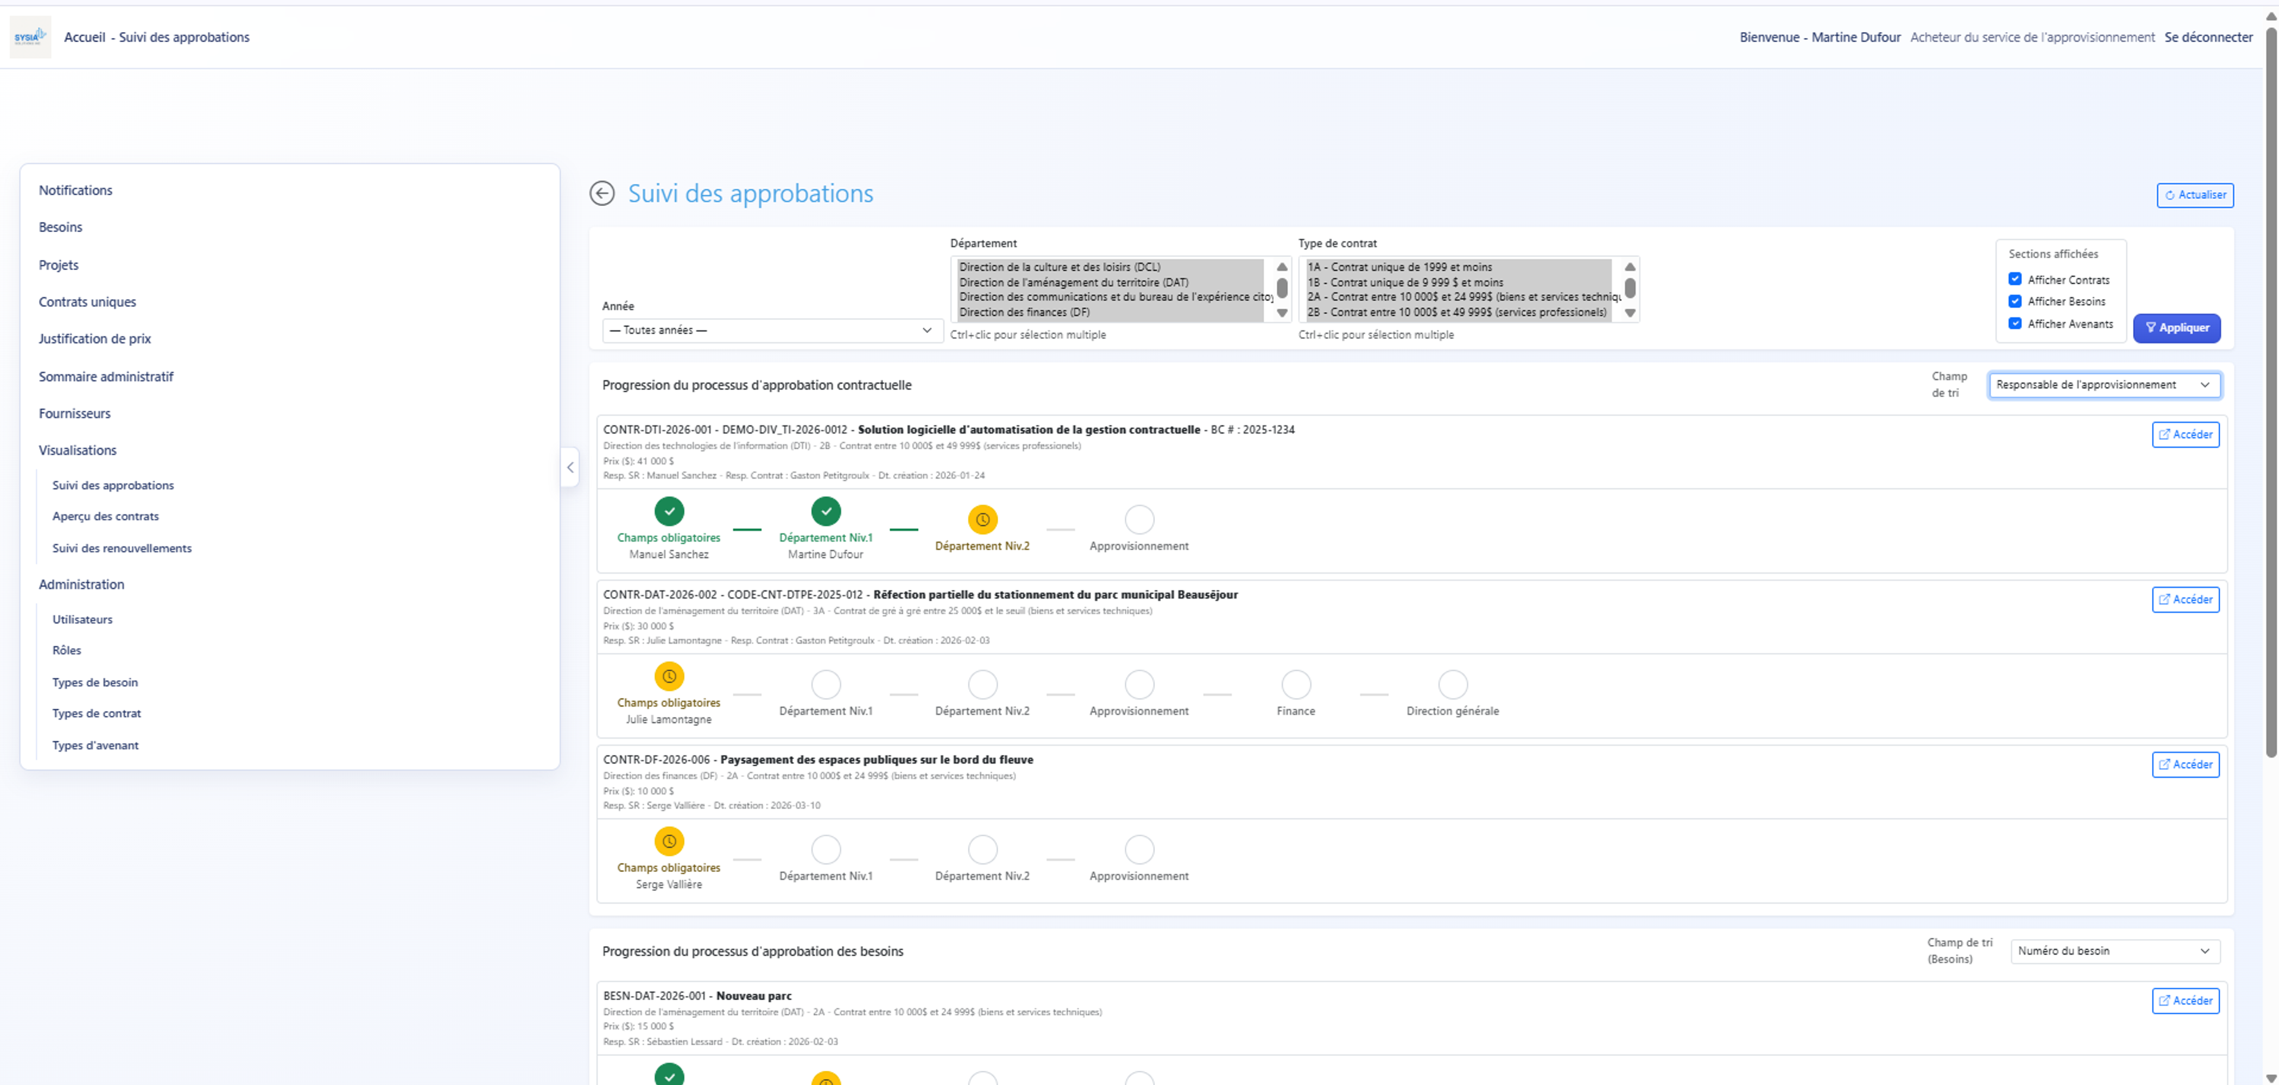2279x1085 pixels.
Task: Open Types de besoin under Administration
Action: click(95, 683)
